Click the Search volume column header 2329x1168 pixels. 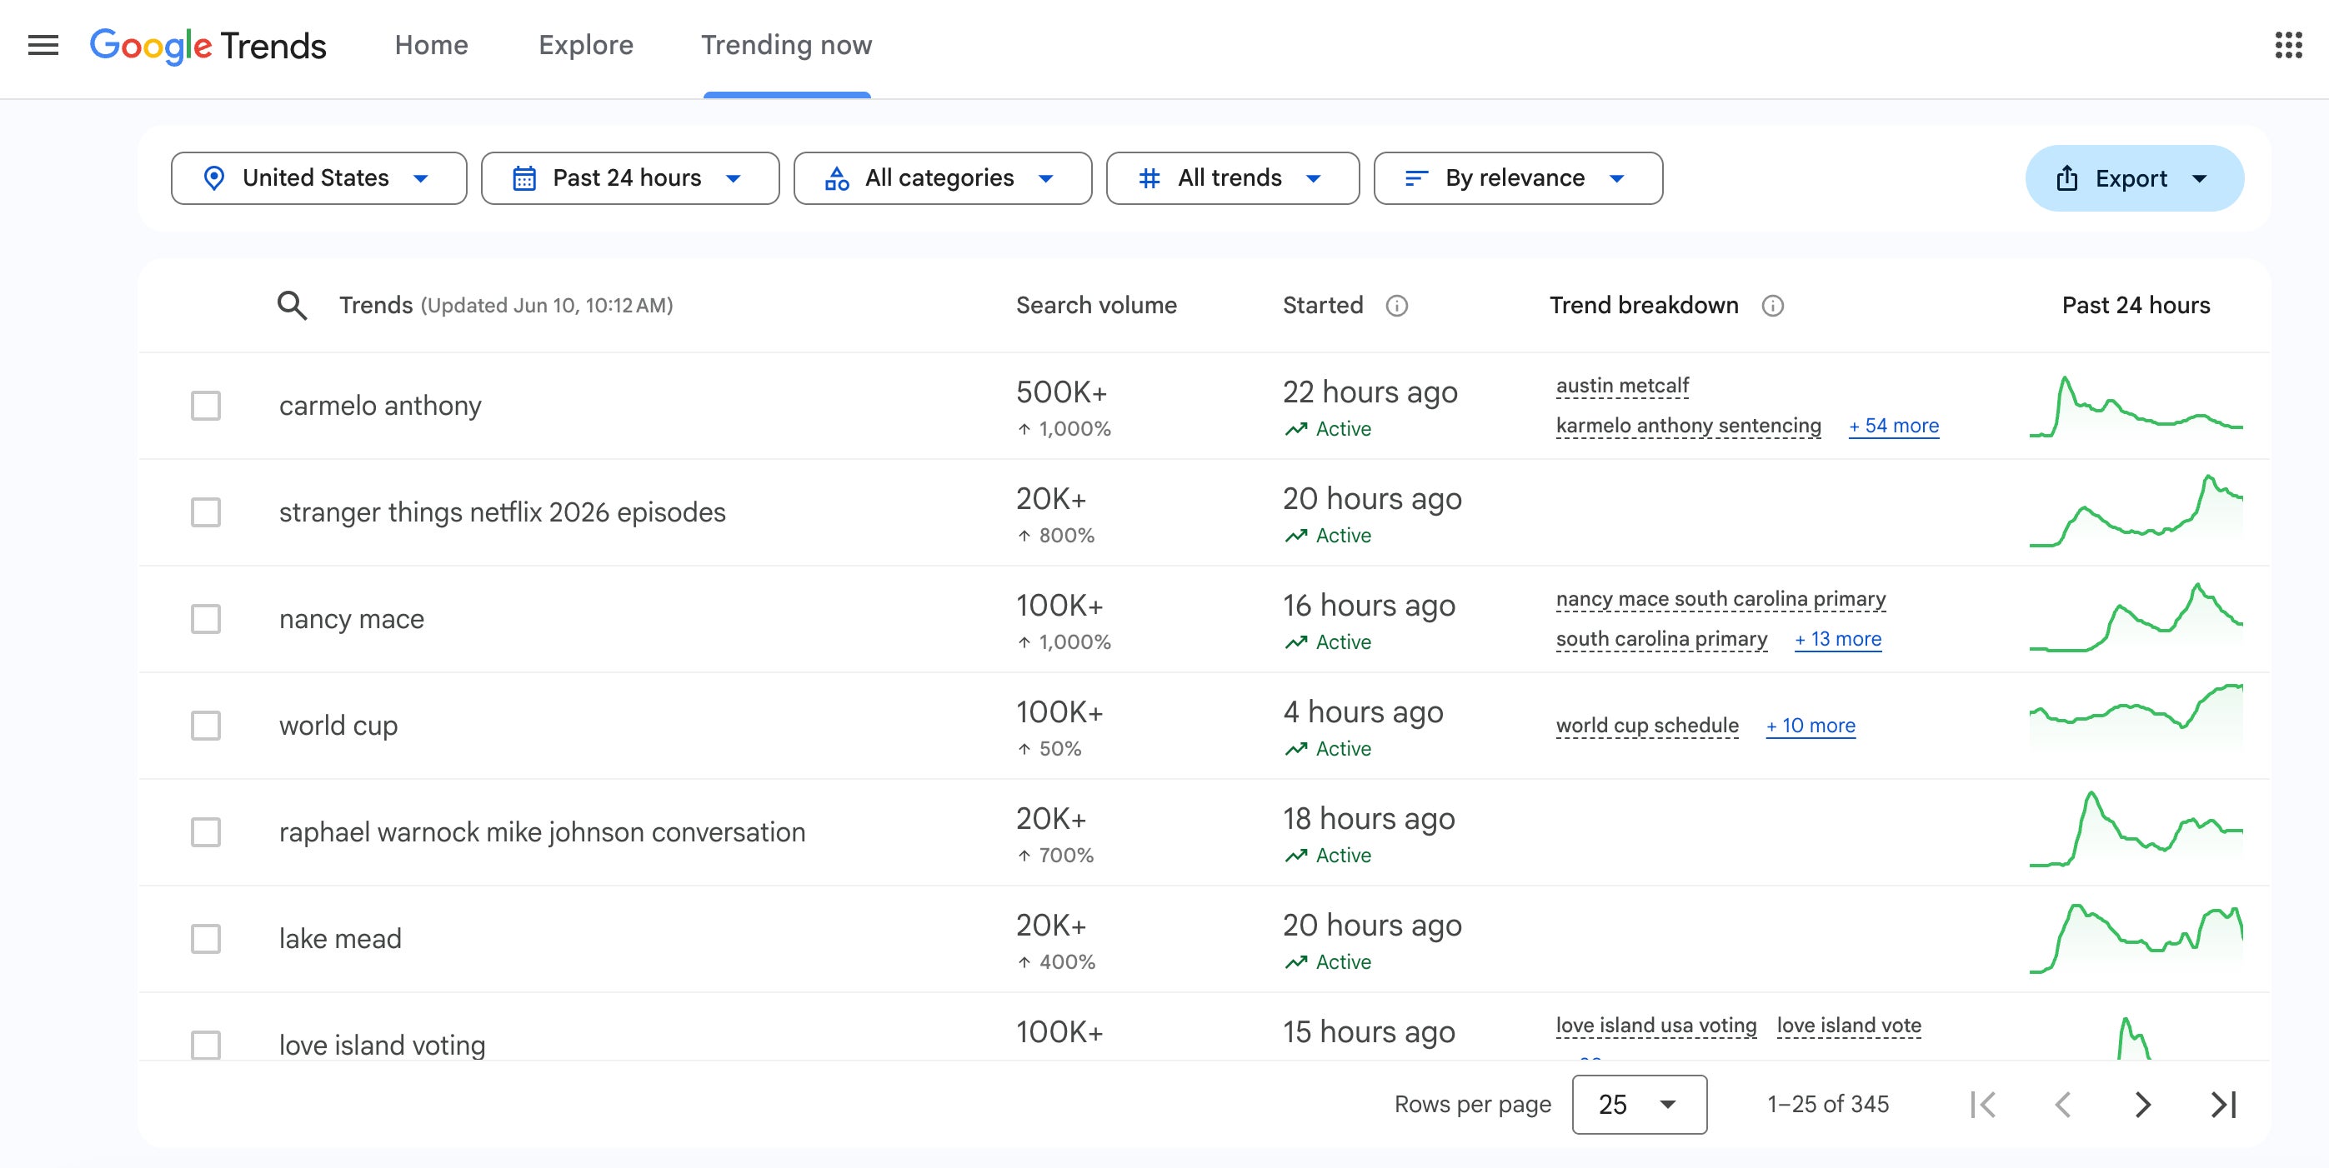pos(1096,305)
